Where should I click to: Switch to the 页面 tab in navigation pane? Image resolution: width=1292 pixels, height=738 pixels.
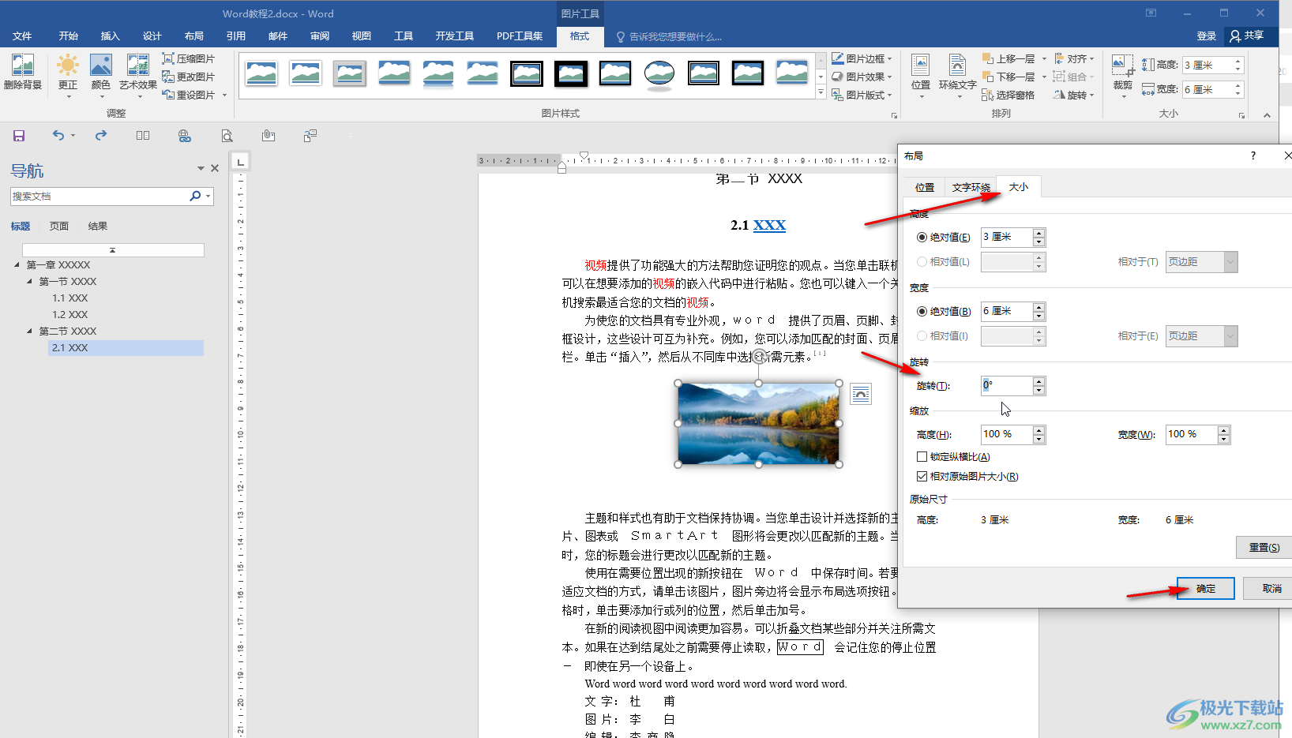[59, 226]
